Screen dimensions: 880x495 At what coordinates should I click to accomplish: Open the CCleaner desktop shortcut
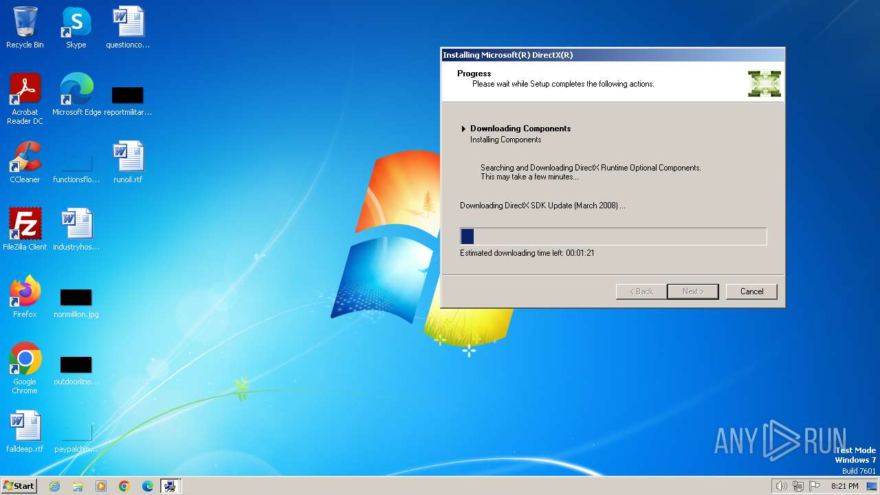coord(25,162)
